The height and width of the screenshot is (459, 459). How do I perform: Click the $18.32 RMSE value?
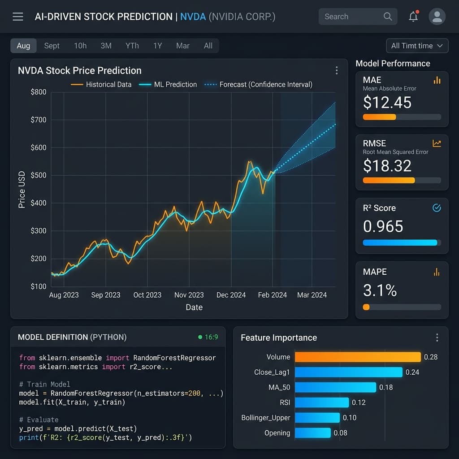pos(387,166)
